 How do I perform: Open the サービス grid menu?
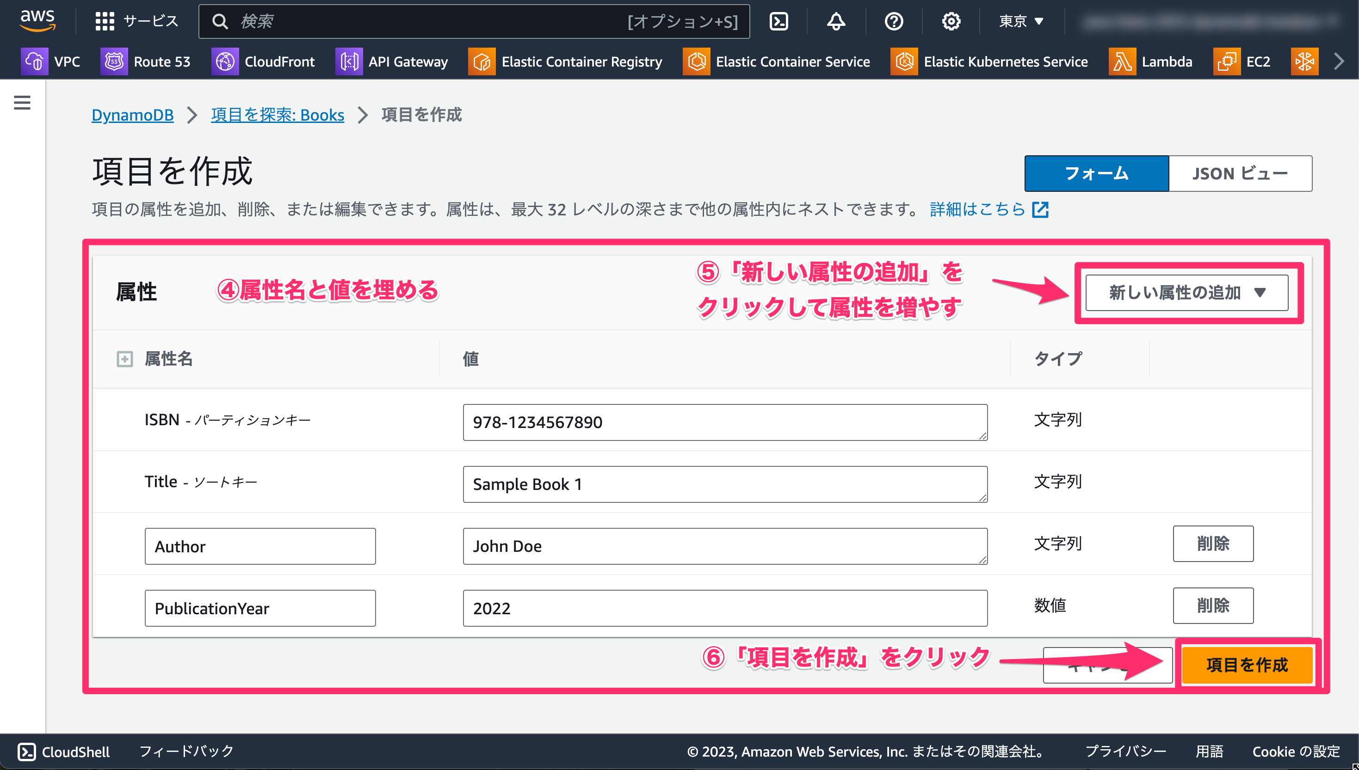click(136, 21)
